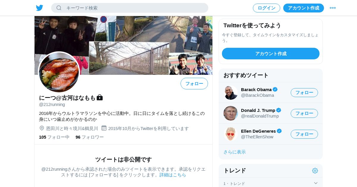Click Donald J. Trump's avatar photo
357x187 pixels.
(x=231, y=113)
